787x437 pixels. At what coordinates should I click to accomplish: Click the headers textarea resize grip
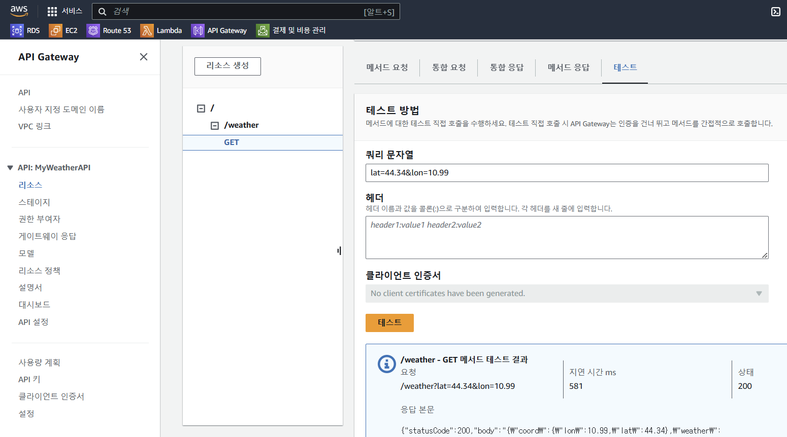coord(765,255)
